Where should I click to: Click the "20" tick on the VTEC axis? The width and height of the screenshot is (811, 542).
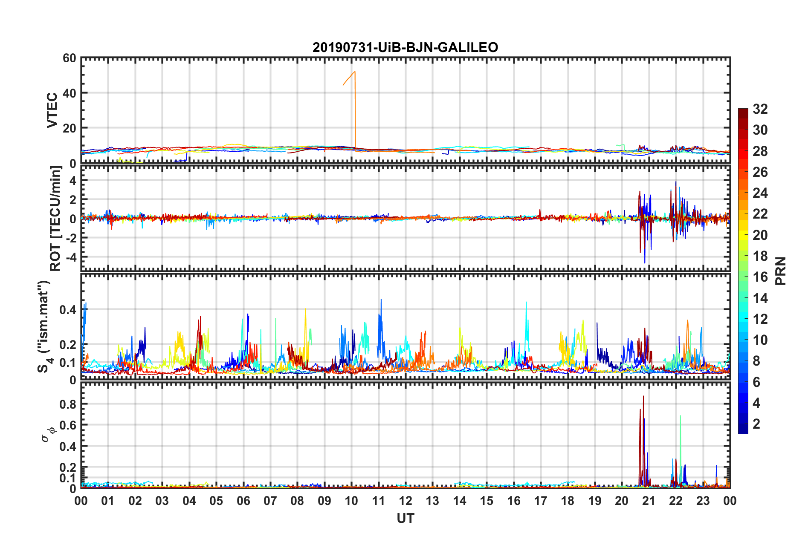coord(70,128)
